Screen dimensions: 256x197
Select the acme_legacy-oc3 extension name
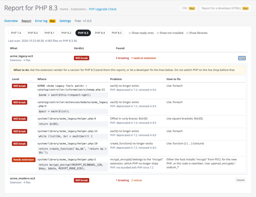pyautogui.click(x=21, y=56)
